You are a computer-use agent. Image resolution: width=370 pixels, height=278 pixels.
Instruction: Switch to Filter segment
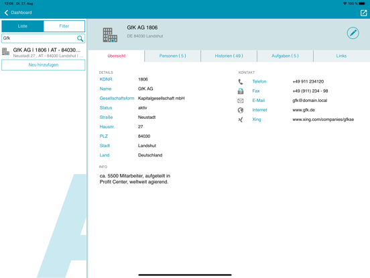pyautogui.click(x=64, y=26)
